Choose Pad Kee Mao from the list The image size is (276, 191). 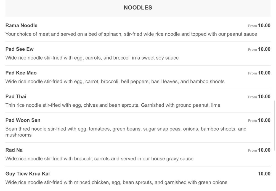(x=21, y=73)
